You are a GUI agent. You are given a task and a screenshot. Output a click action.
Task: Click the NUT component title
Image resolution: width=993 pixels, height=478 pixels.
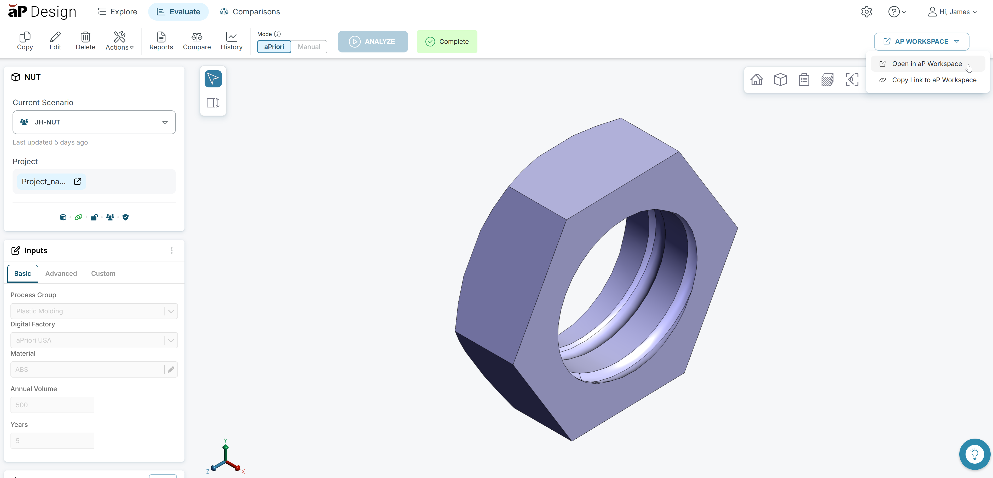click(x=32, y=77)
